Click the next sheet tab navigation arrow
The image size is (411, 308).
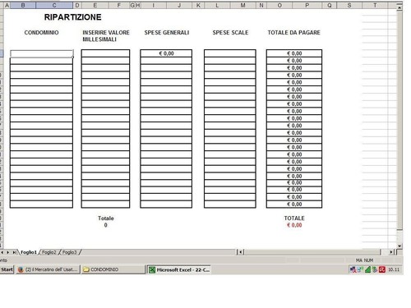click(8, 252)
